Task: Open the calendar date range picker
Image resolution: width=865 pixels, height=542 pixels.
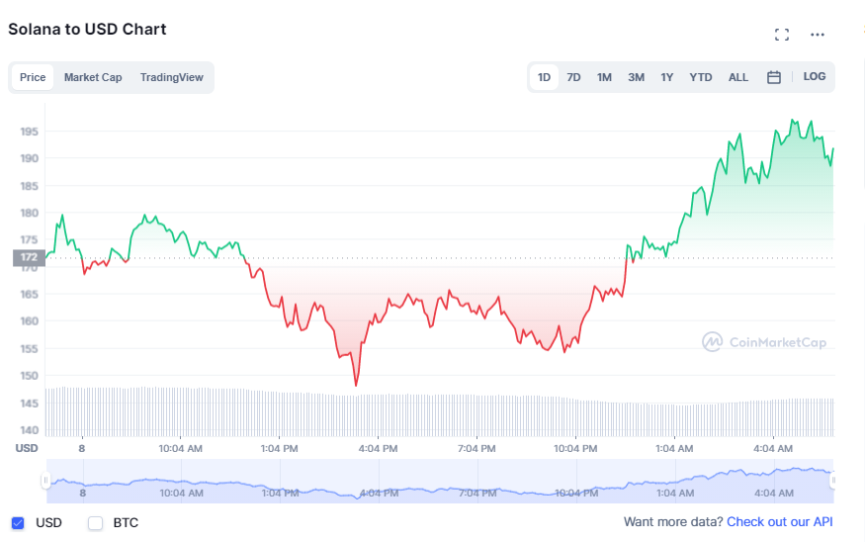Action: tap(774, 77)
